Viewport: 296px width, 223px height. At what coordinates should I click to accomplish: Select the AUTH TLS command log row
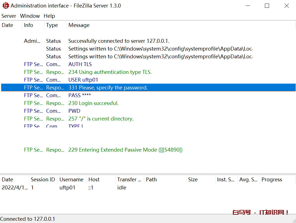point(80,64)
